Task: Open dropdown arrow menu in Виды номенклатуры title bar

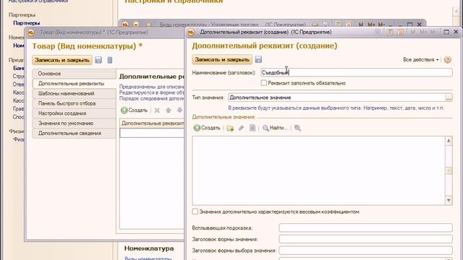Action: (x=136, y=25)
